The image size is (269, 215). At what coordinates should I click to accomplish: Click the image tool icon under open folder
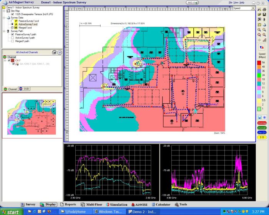[259, 20]
